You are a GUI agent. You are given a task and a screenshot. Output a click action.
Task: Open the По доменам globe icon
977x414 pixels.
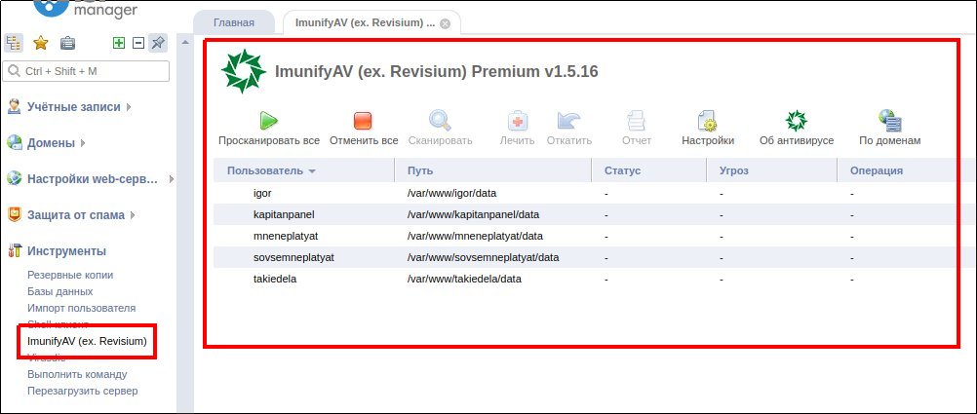(890, 121)
